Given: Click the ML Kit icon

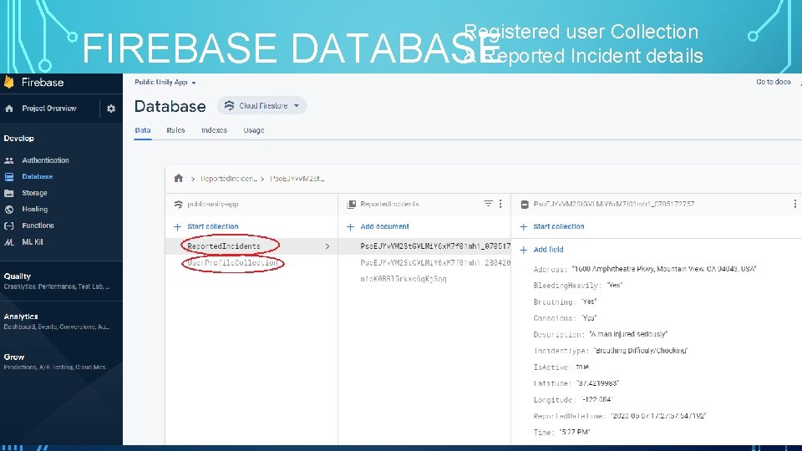Looking at the screenshot, I should click(x=9, y=242).
